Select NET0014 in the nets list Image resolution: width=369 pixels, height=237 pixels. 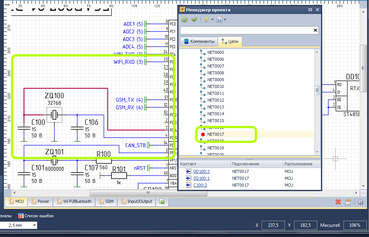pyautogui.click(x=216, y=114)
